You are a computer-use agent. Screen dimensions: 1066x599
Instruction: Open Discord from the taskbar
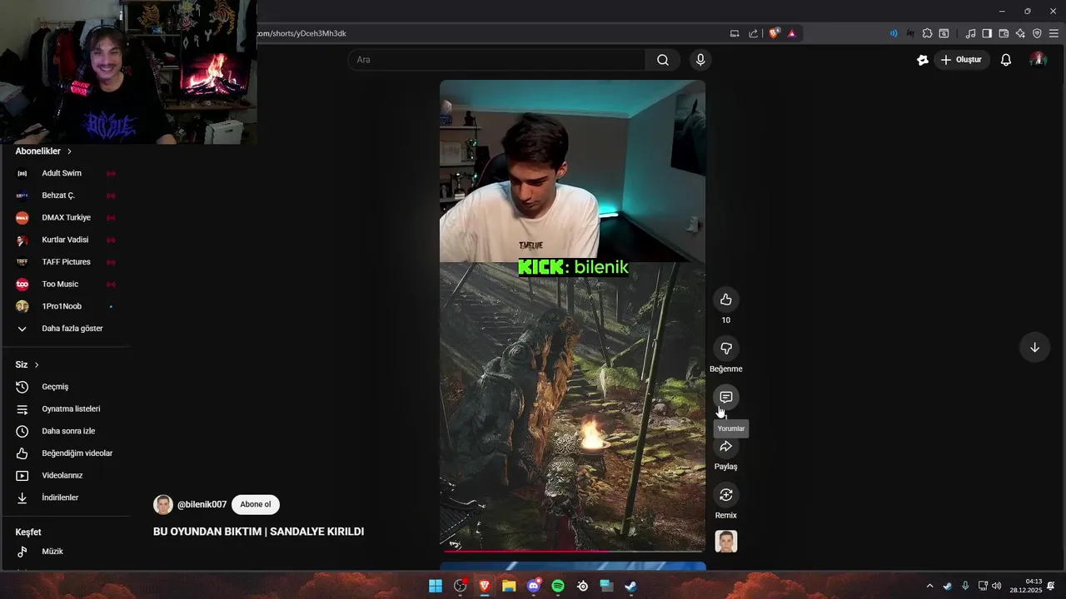534,586
